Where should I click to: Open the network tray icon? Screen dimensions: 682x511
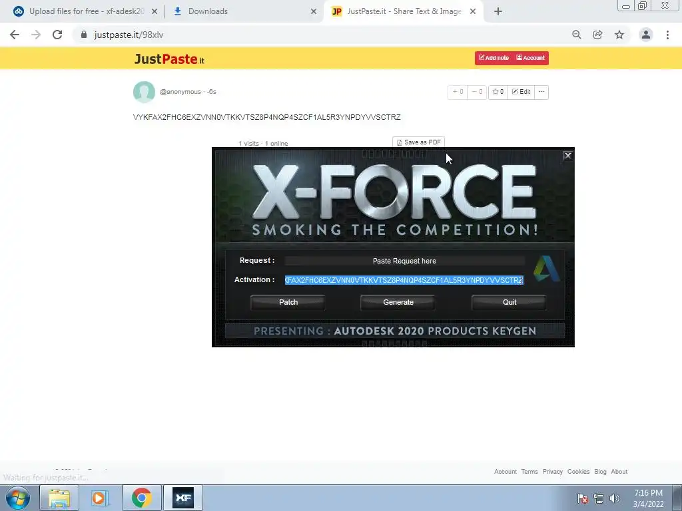[x=599, y=498]
